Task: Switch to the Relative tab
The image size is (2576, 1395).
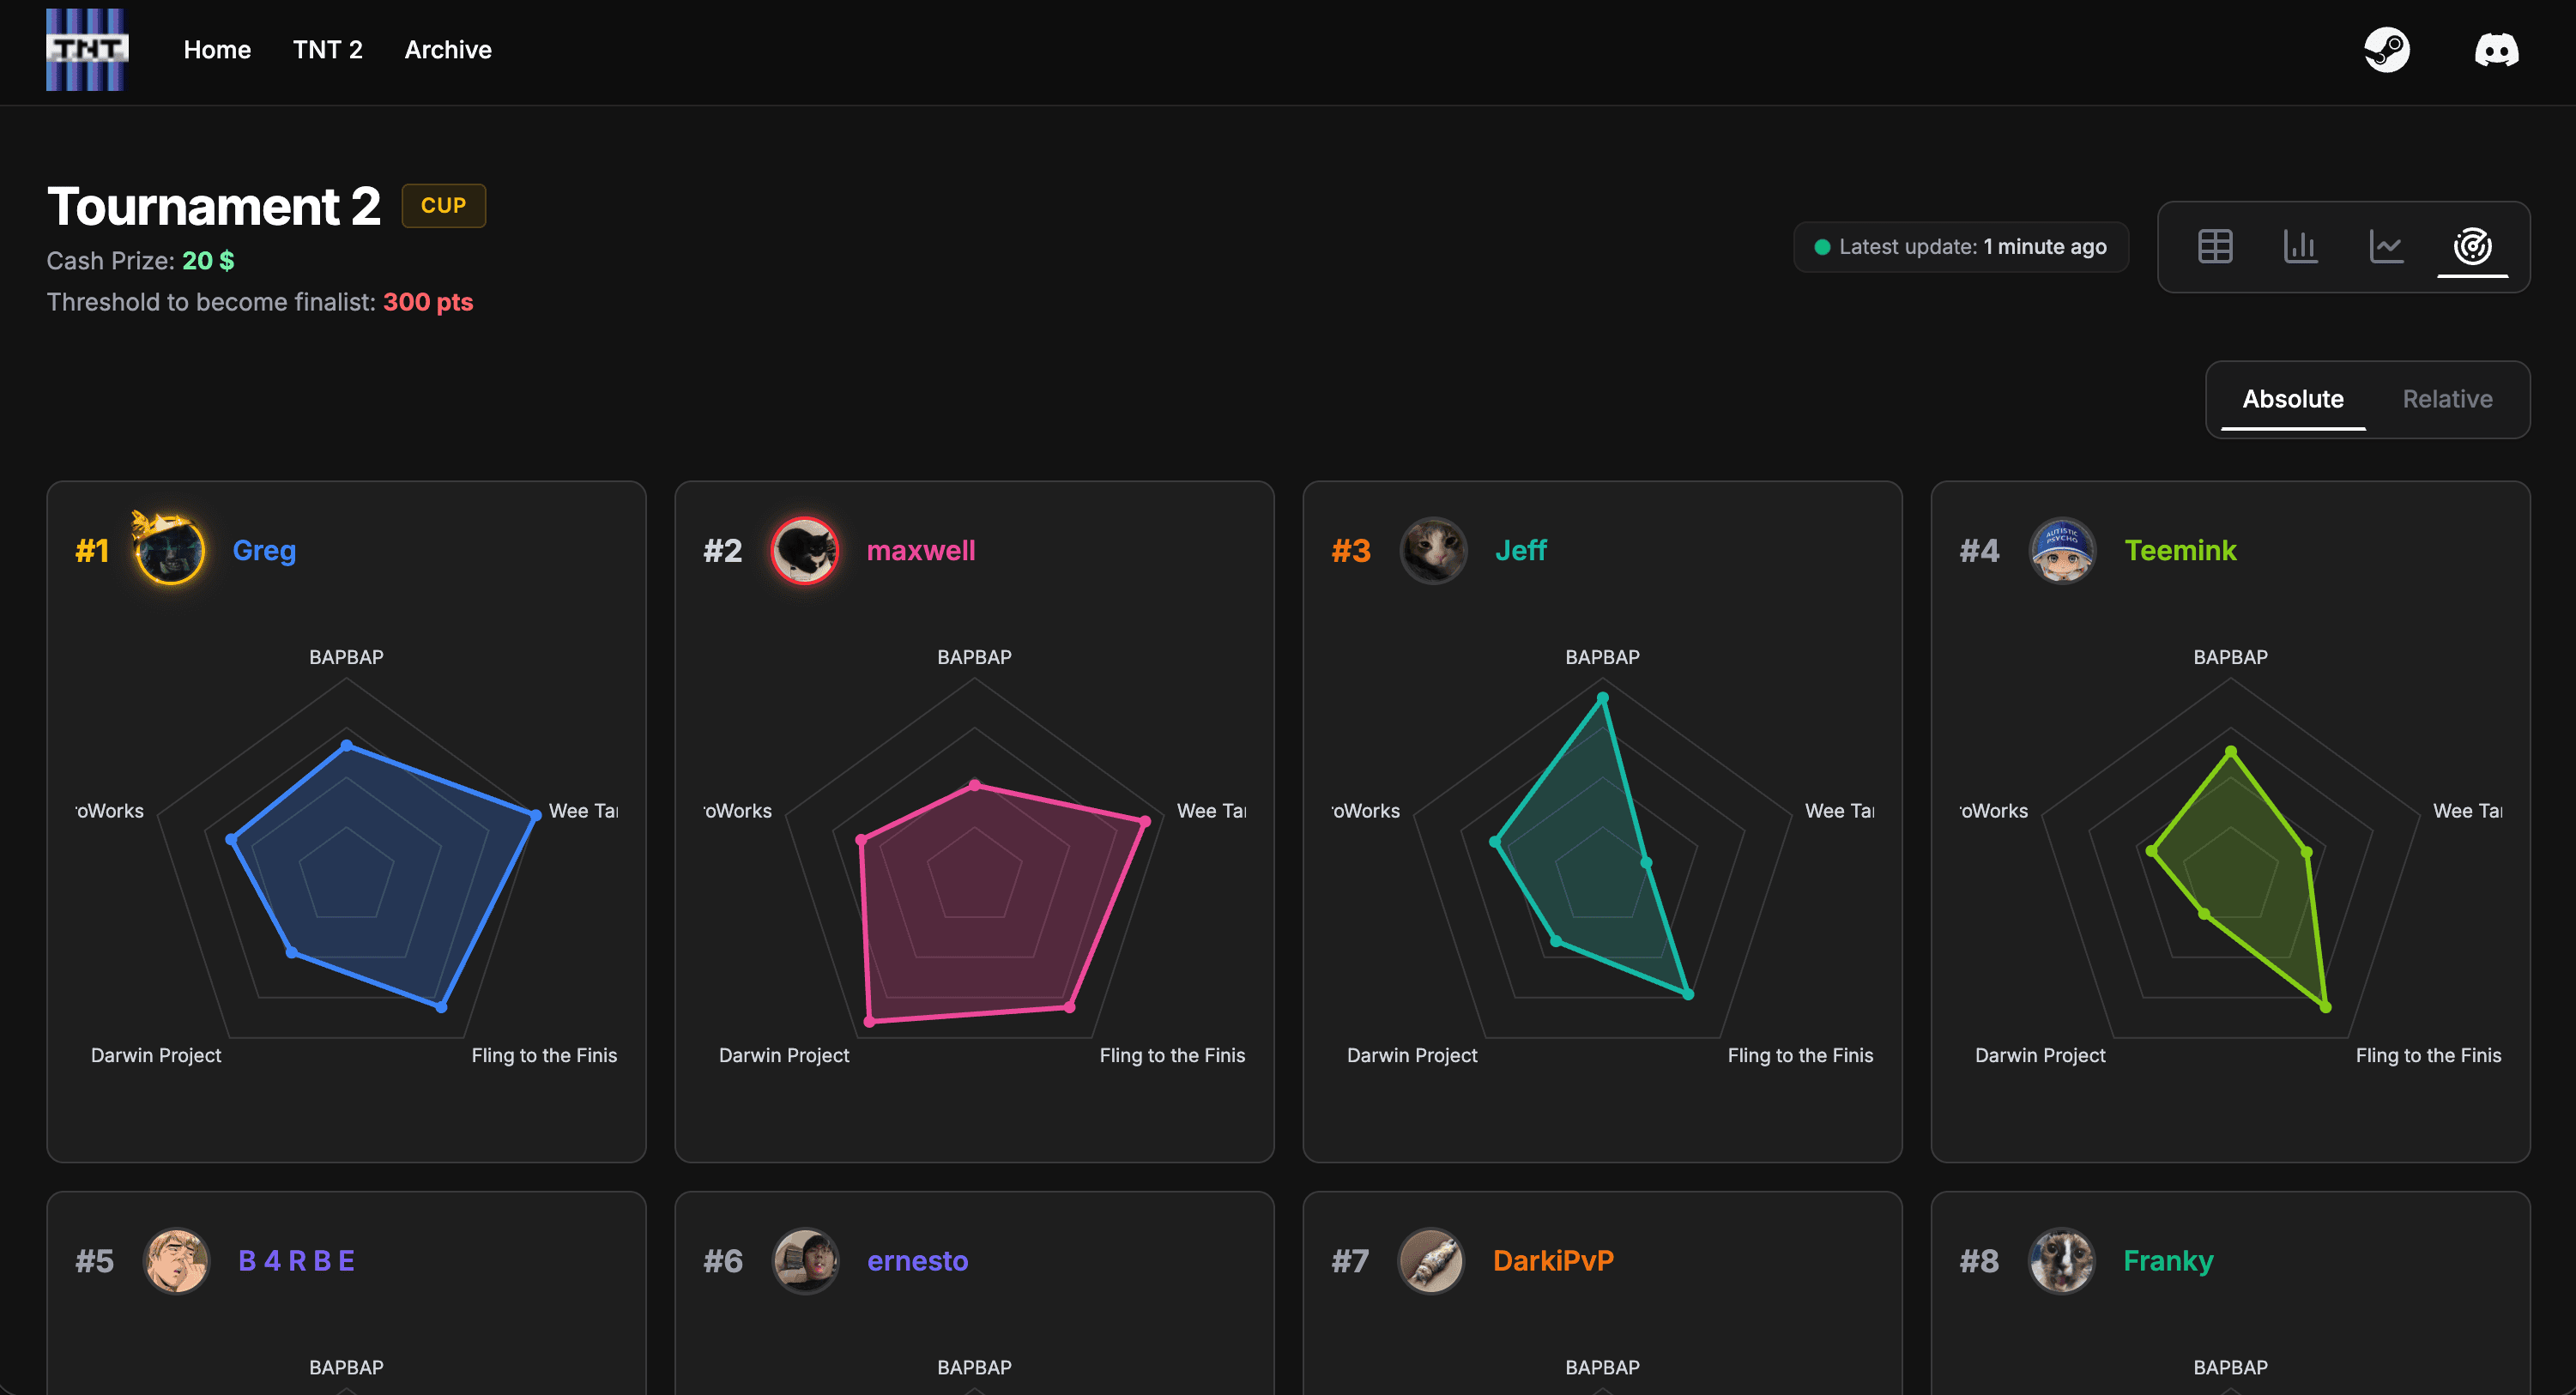Action: (2447, 399)
